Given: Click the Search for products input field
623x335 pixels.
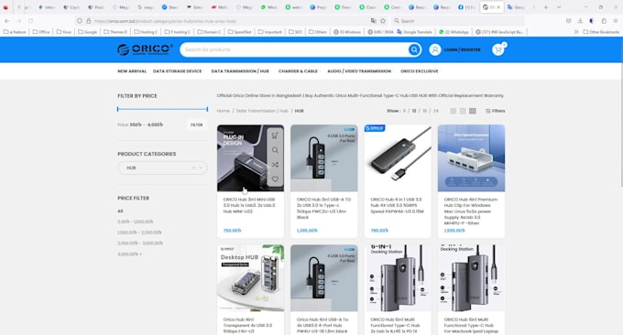Looking at the screenshot, I should [294, 49].
